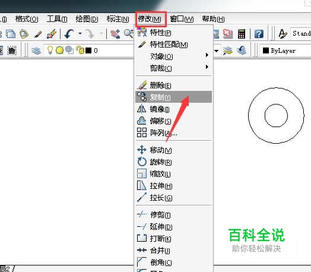The height and width of the screenshot is (272, 311).
Task: Open the 工具(T) menu
Action: tap(57, 19)
